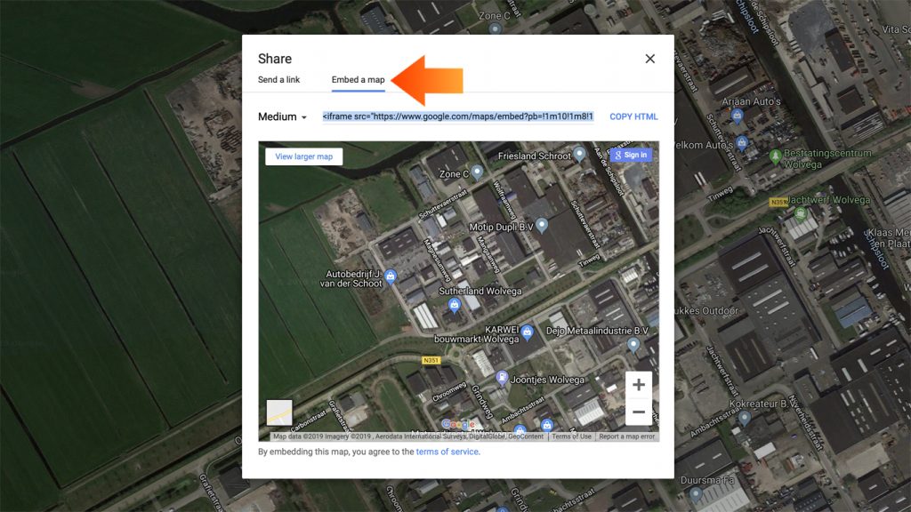
Task: Zoom out with the minus button
Action: coord(639,412)
